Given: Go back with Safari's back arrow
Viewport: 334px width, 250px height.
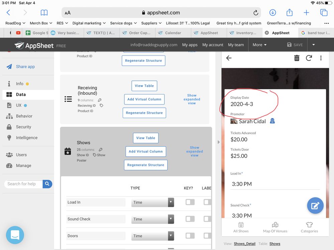Looking at the screenshot, I should pos(8,13).
